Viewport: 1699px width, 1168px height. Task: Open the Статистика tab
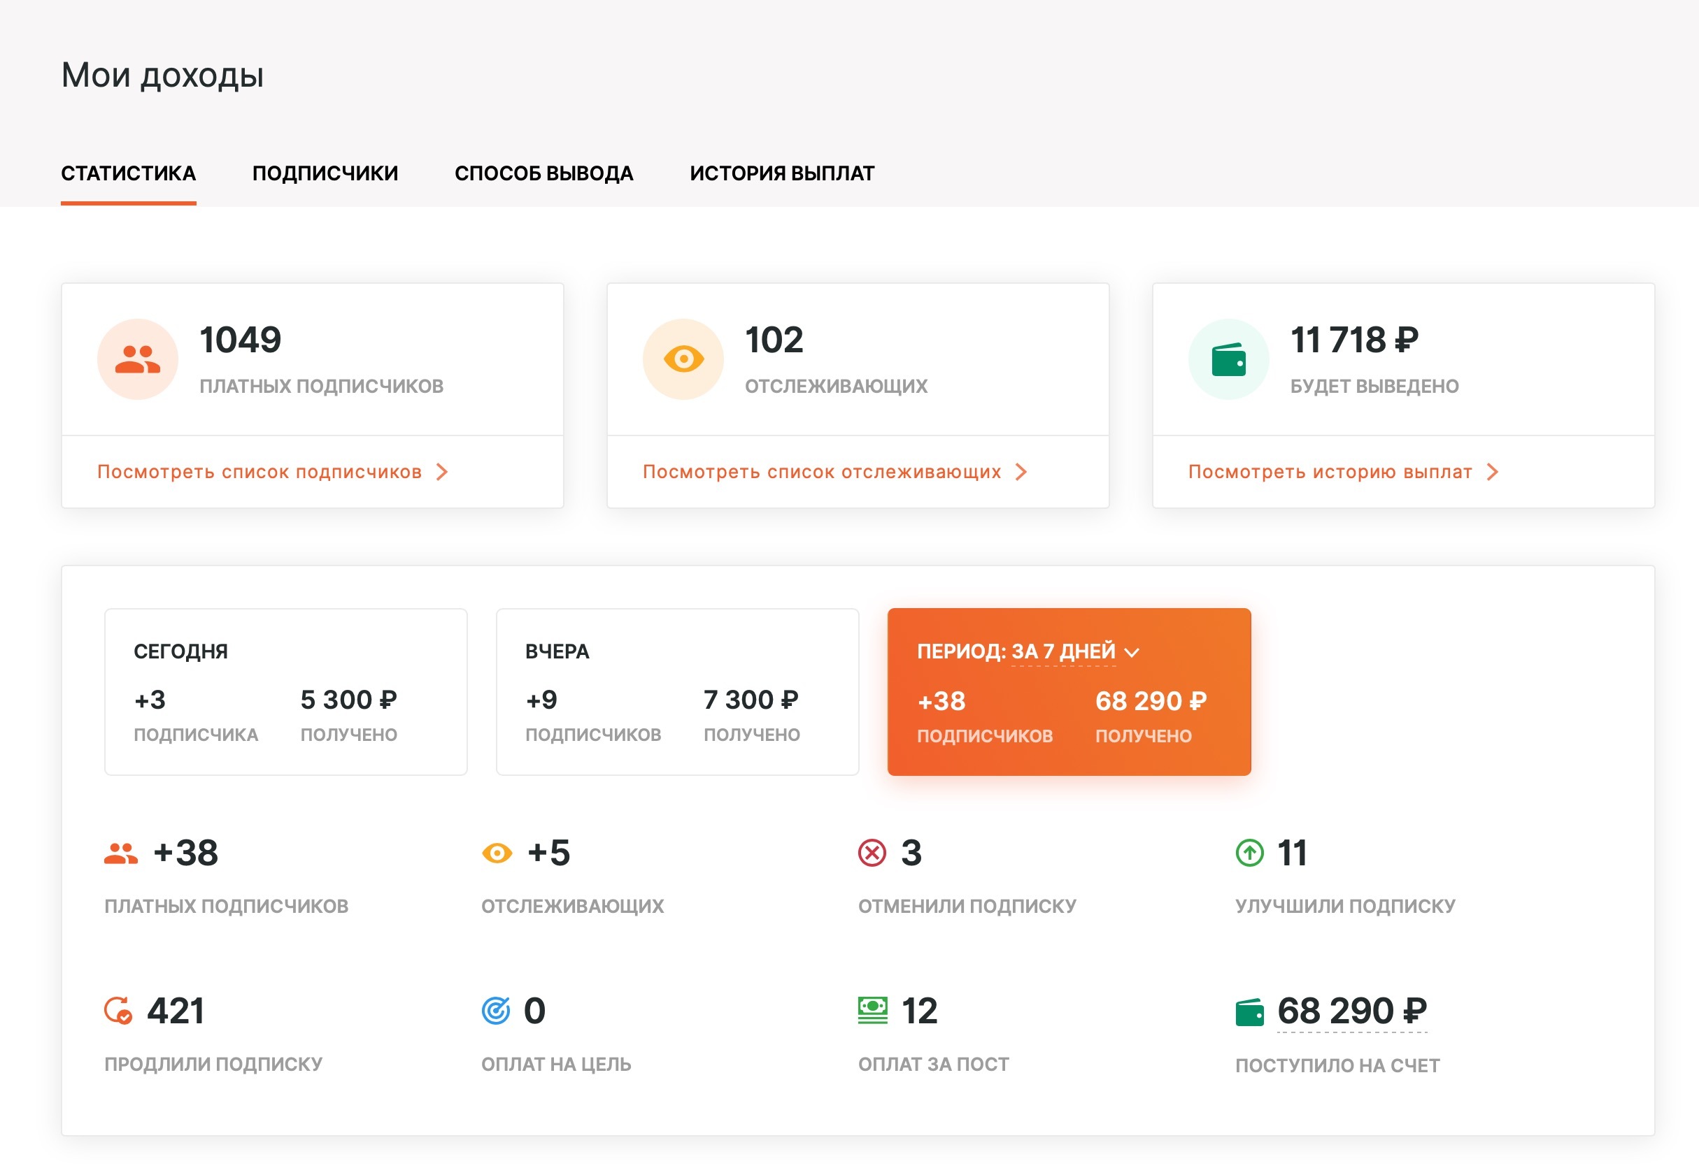(128, 173)
